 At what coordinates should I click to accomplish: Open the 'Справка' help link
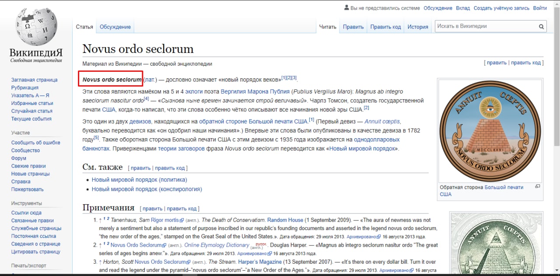coord(21,182)
